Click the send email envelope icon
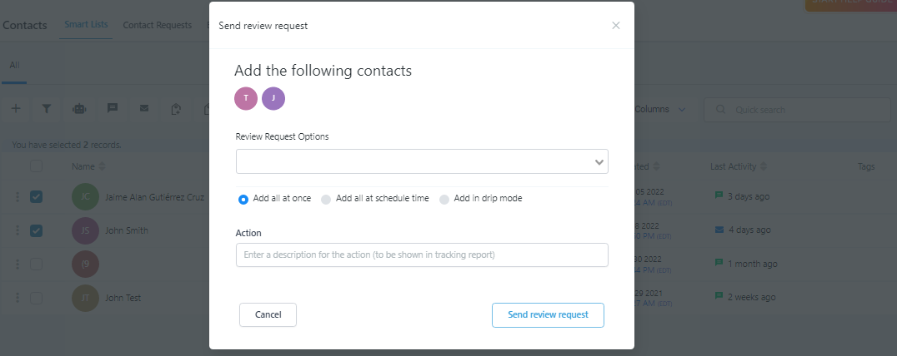The image size is (897, 356). click(x=144, y=108)
